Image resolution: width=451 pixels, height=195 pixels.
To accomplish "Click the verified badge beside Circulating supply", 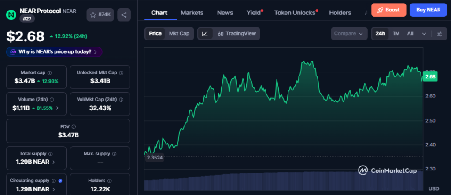I will 60,181.
